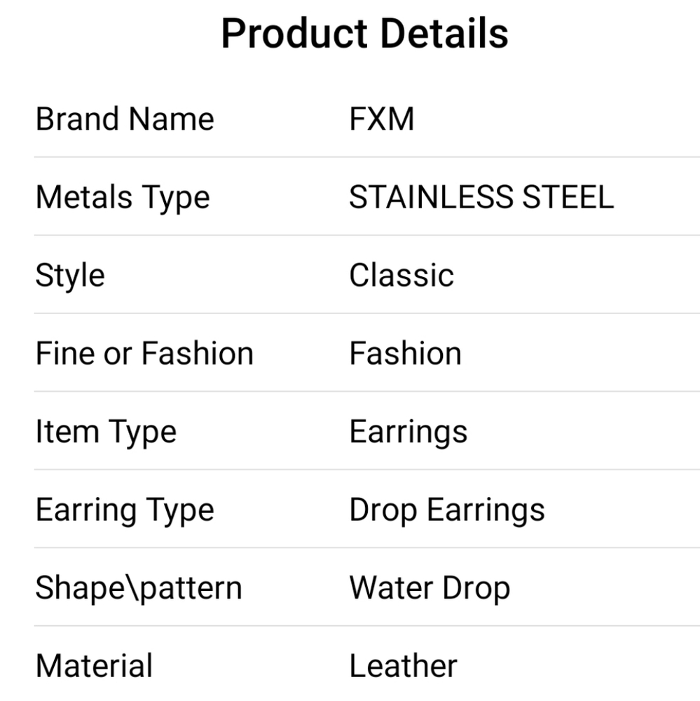Click the Water Drop value
Screen dimensions: 700x701
click(x=430, y=588)
